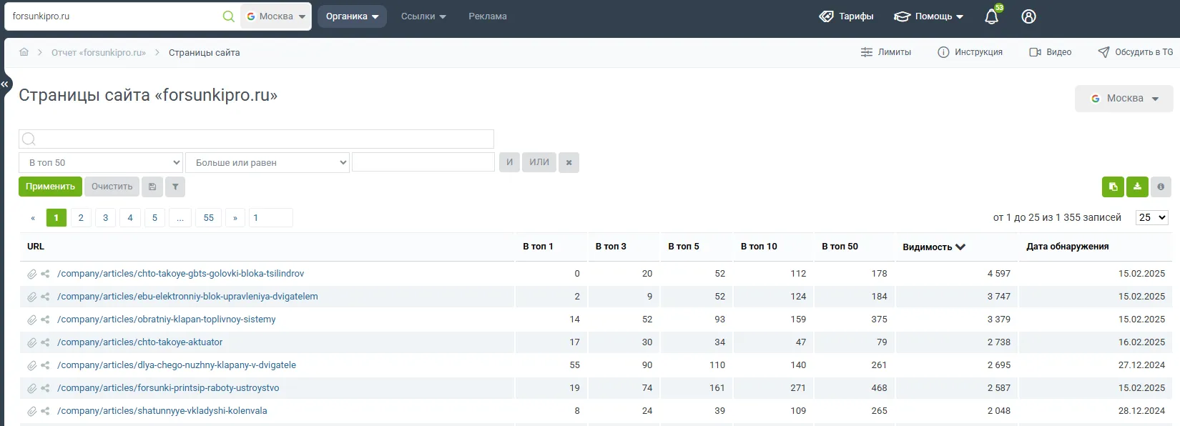
Task: Click visibility value 4 597
Action: coord(999,274)
